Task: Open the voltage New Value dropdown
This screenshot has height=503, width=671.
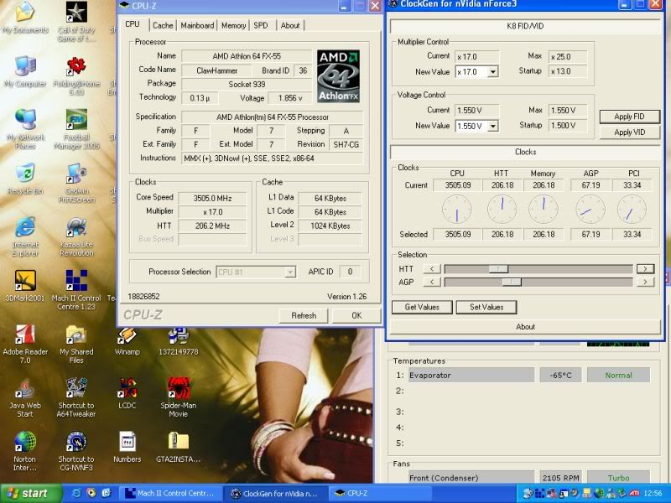Action: click(x=493, y=126)
